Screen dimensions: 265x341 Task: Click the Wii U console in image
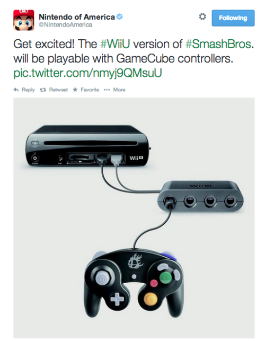[x=89, y=147]
